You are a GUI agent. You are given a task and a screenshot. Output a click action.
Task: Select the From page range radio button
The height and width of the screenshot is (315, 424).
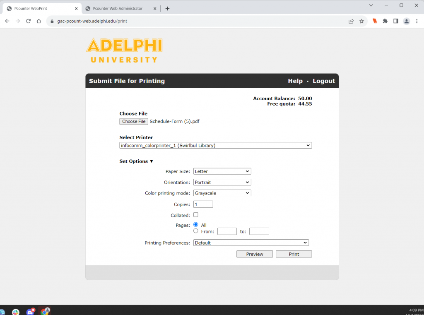click(196, 231)
